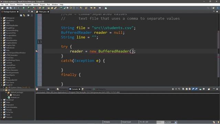This screenshot has width=220, height=124.
Task: Click the Forward navigation arrow in toolbar
Action: (100, 8)
